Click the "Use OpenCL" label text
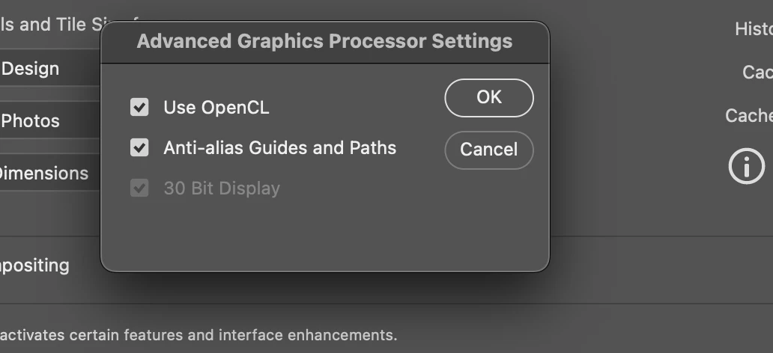Viewport: 773px width, 353px height. coord(216,108)
